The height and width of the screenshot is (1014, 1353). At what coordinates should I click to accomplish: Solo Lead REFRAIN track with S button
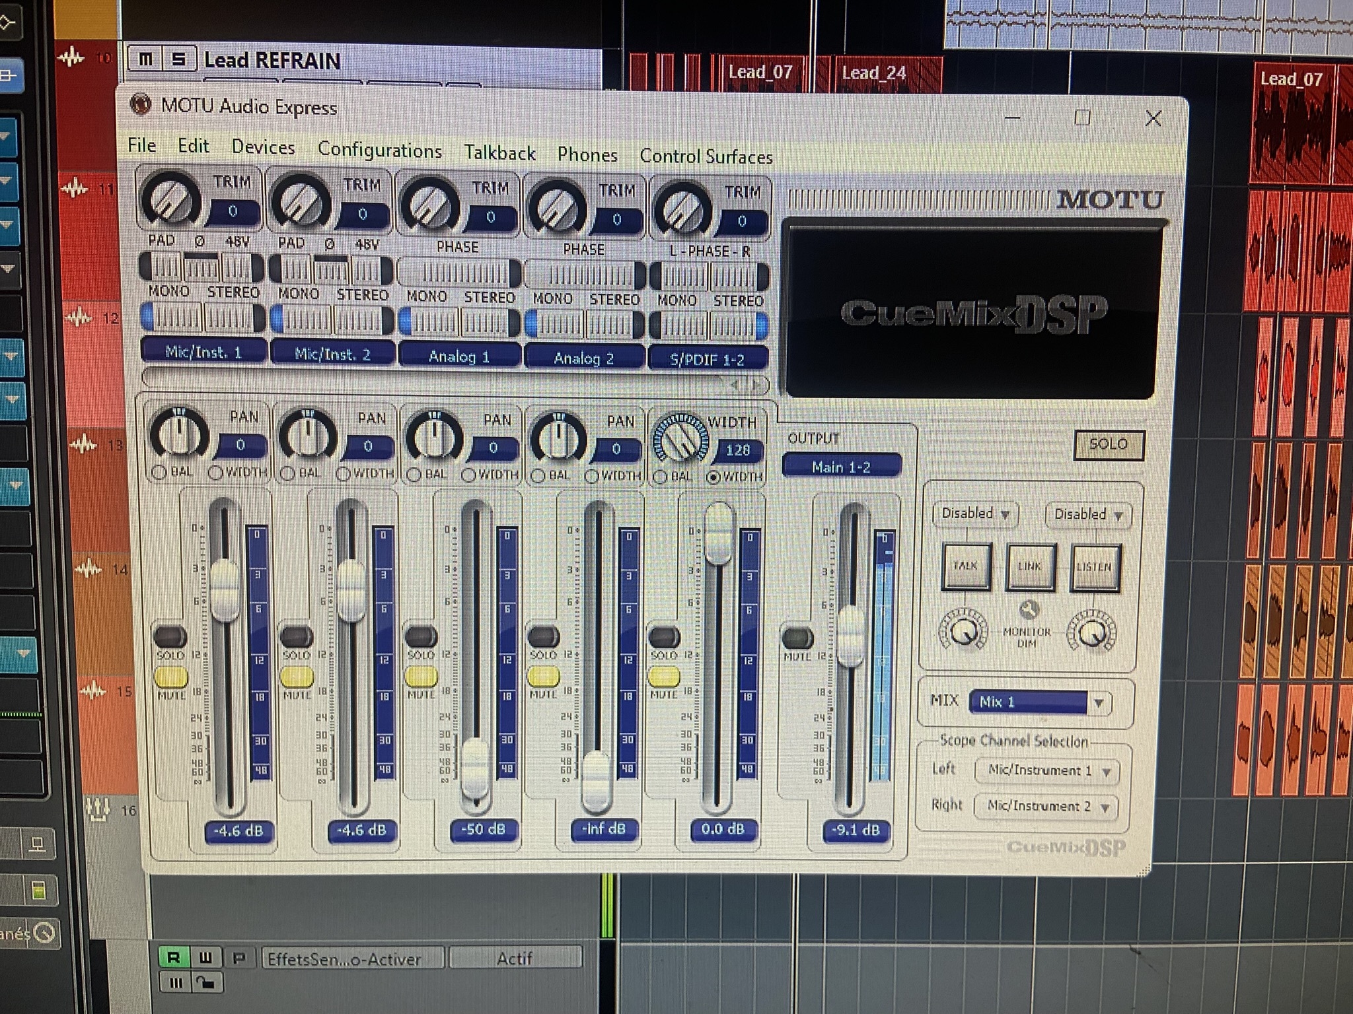click(178, 59)
